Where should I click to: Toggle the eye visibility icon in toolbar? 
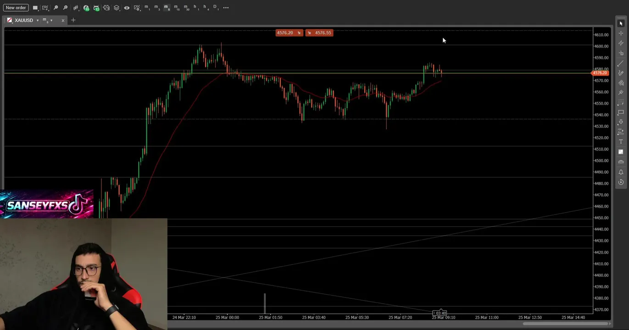[x=127, y=8]
